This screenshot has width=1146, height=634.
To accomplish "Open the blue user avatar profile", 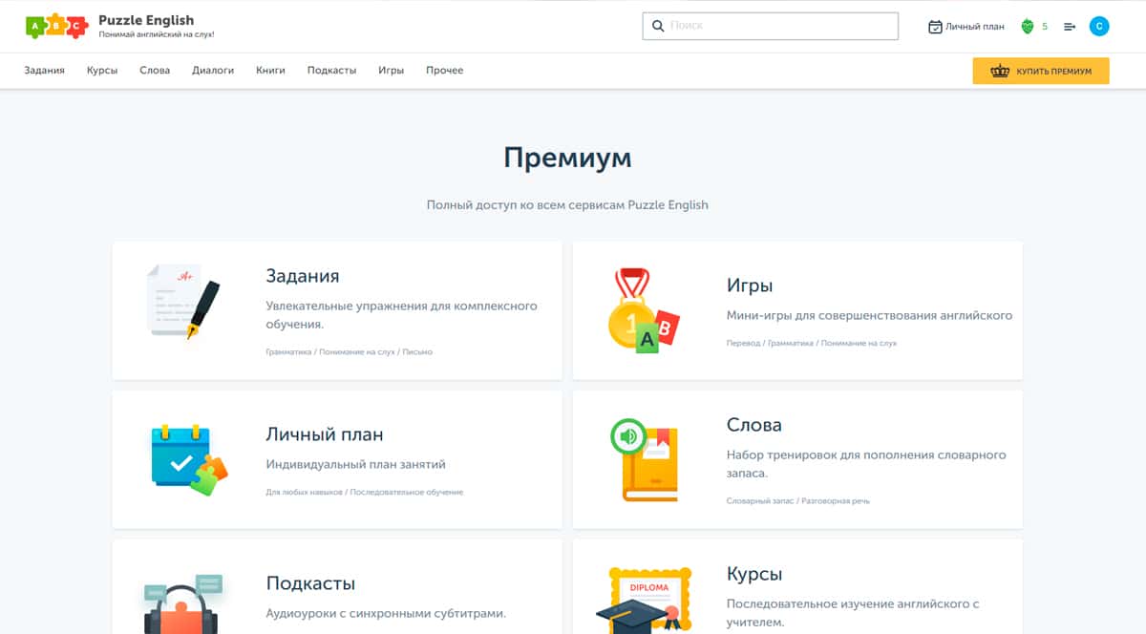I will pos(1099,27).
